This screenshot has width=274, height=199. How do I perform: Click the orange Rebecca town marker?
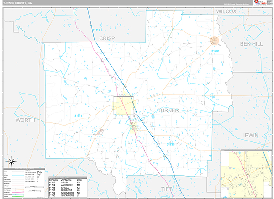(x=215, y=41)
